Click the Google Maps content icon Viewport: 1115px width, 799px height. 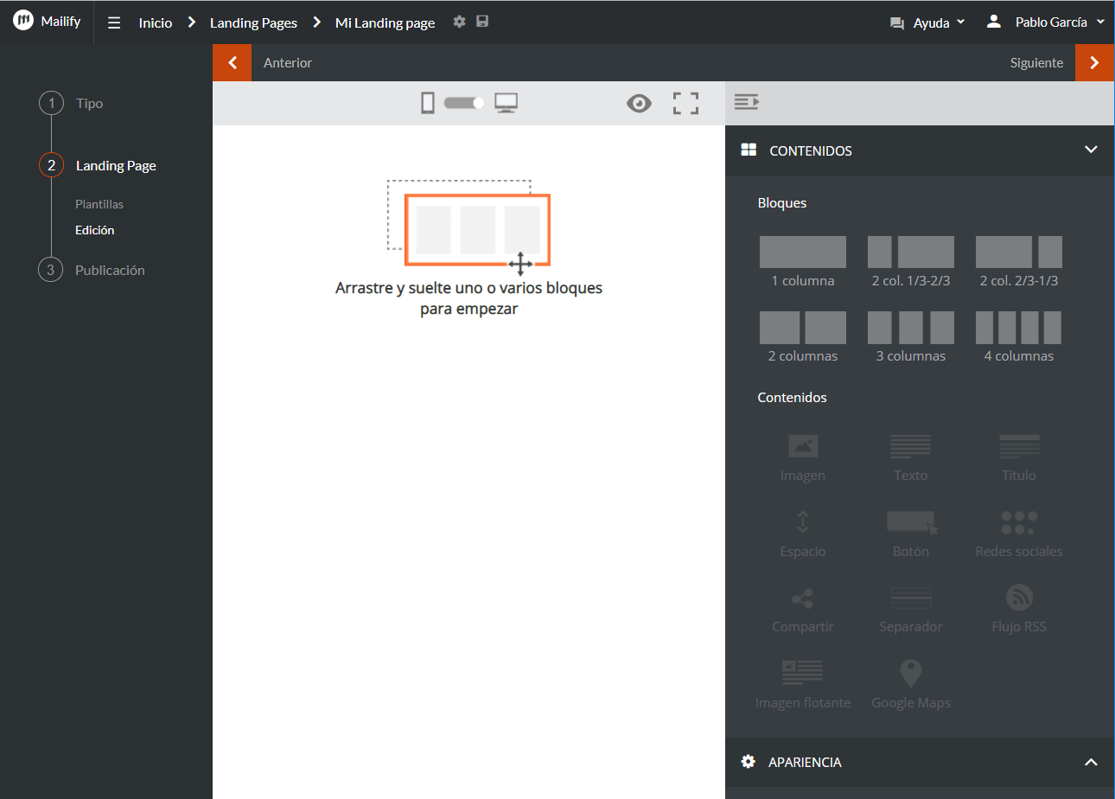pyautogui.click(x=911, y=673)
